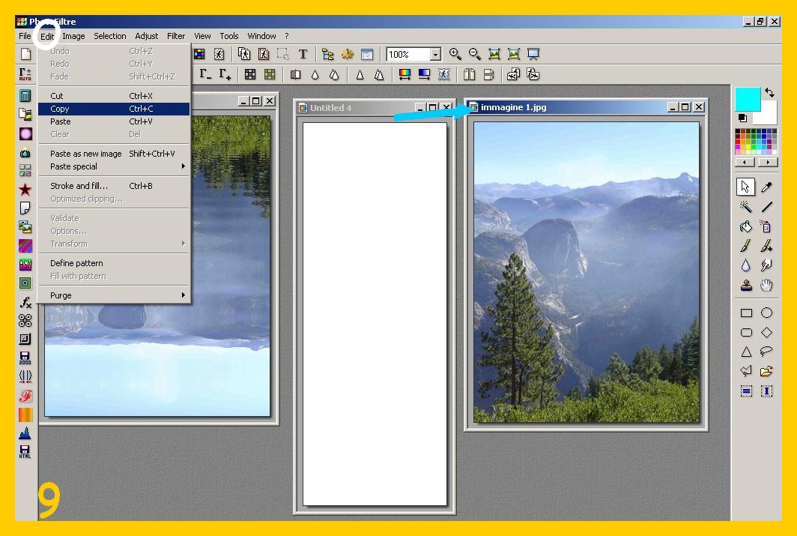The height and width of the screenshot is (536, 797).
Task: Click Paste as new image
Action: click(85, 154)
